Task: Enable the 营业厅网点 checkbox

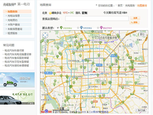Action: click(98, 28)
